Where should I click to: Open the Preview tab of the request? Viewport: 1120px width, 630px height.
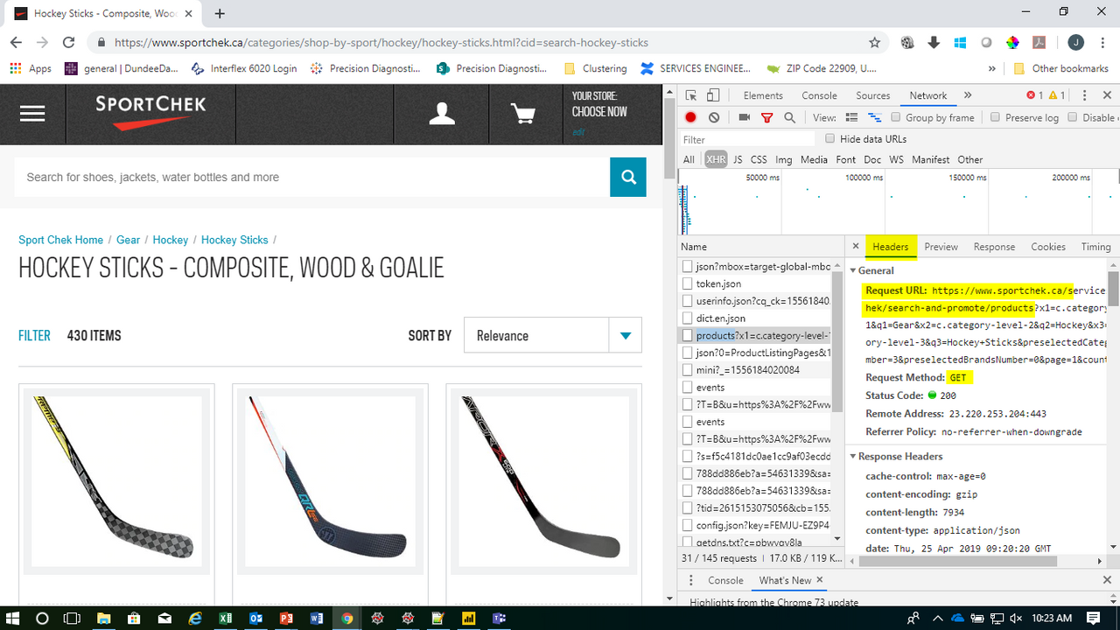(x=941, y=247)
